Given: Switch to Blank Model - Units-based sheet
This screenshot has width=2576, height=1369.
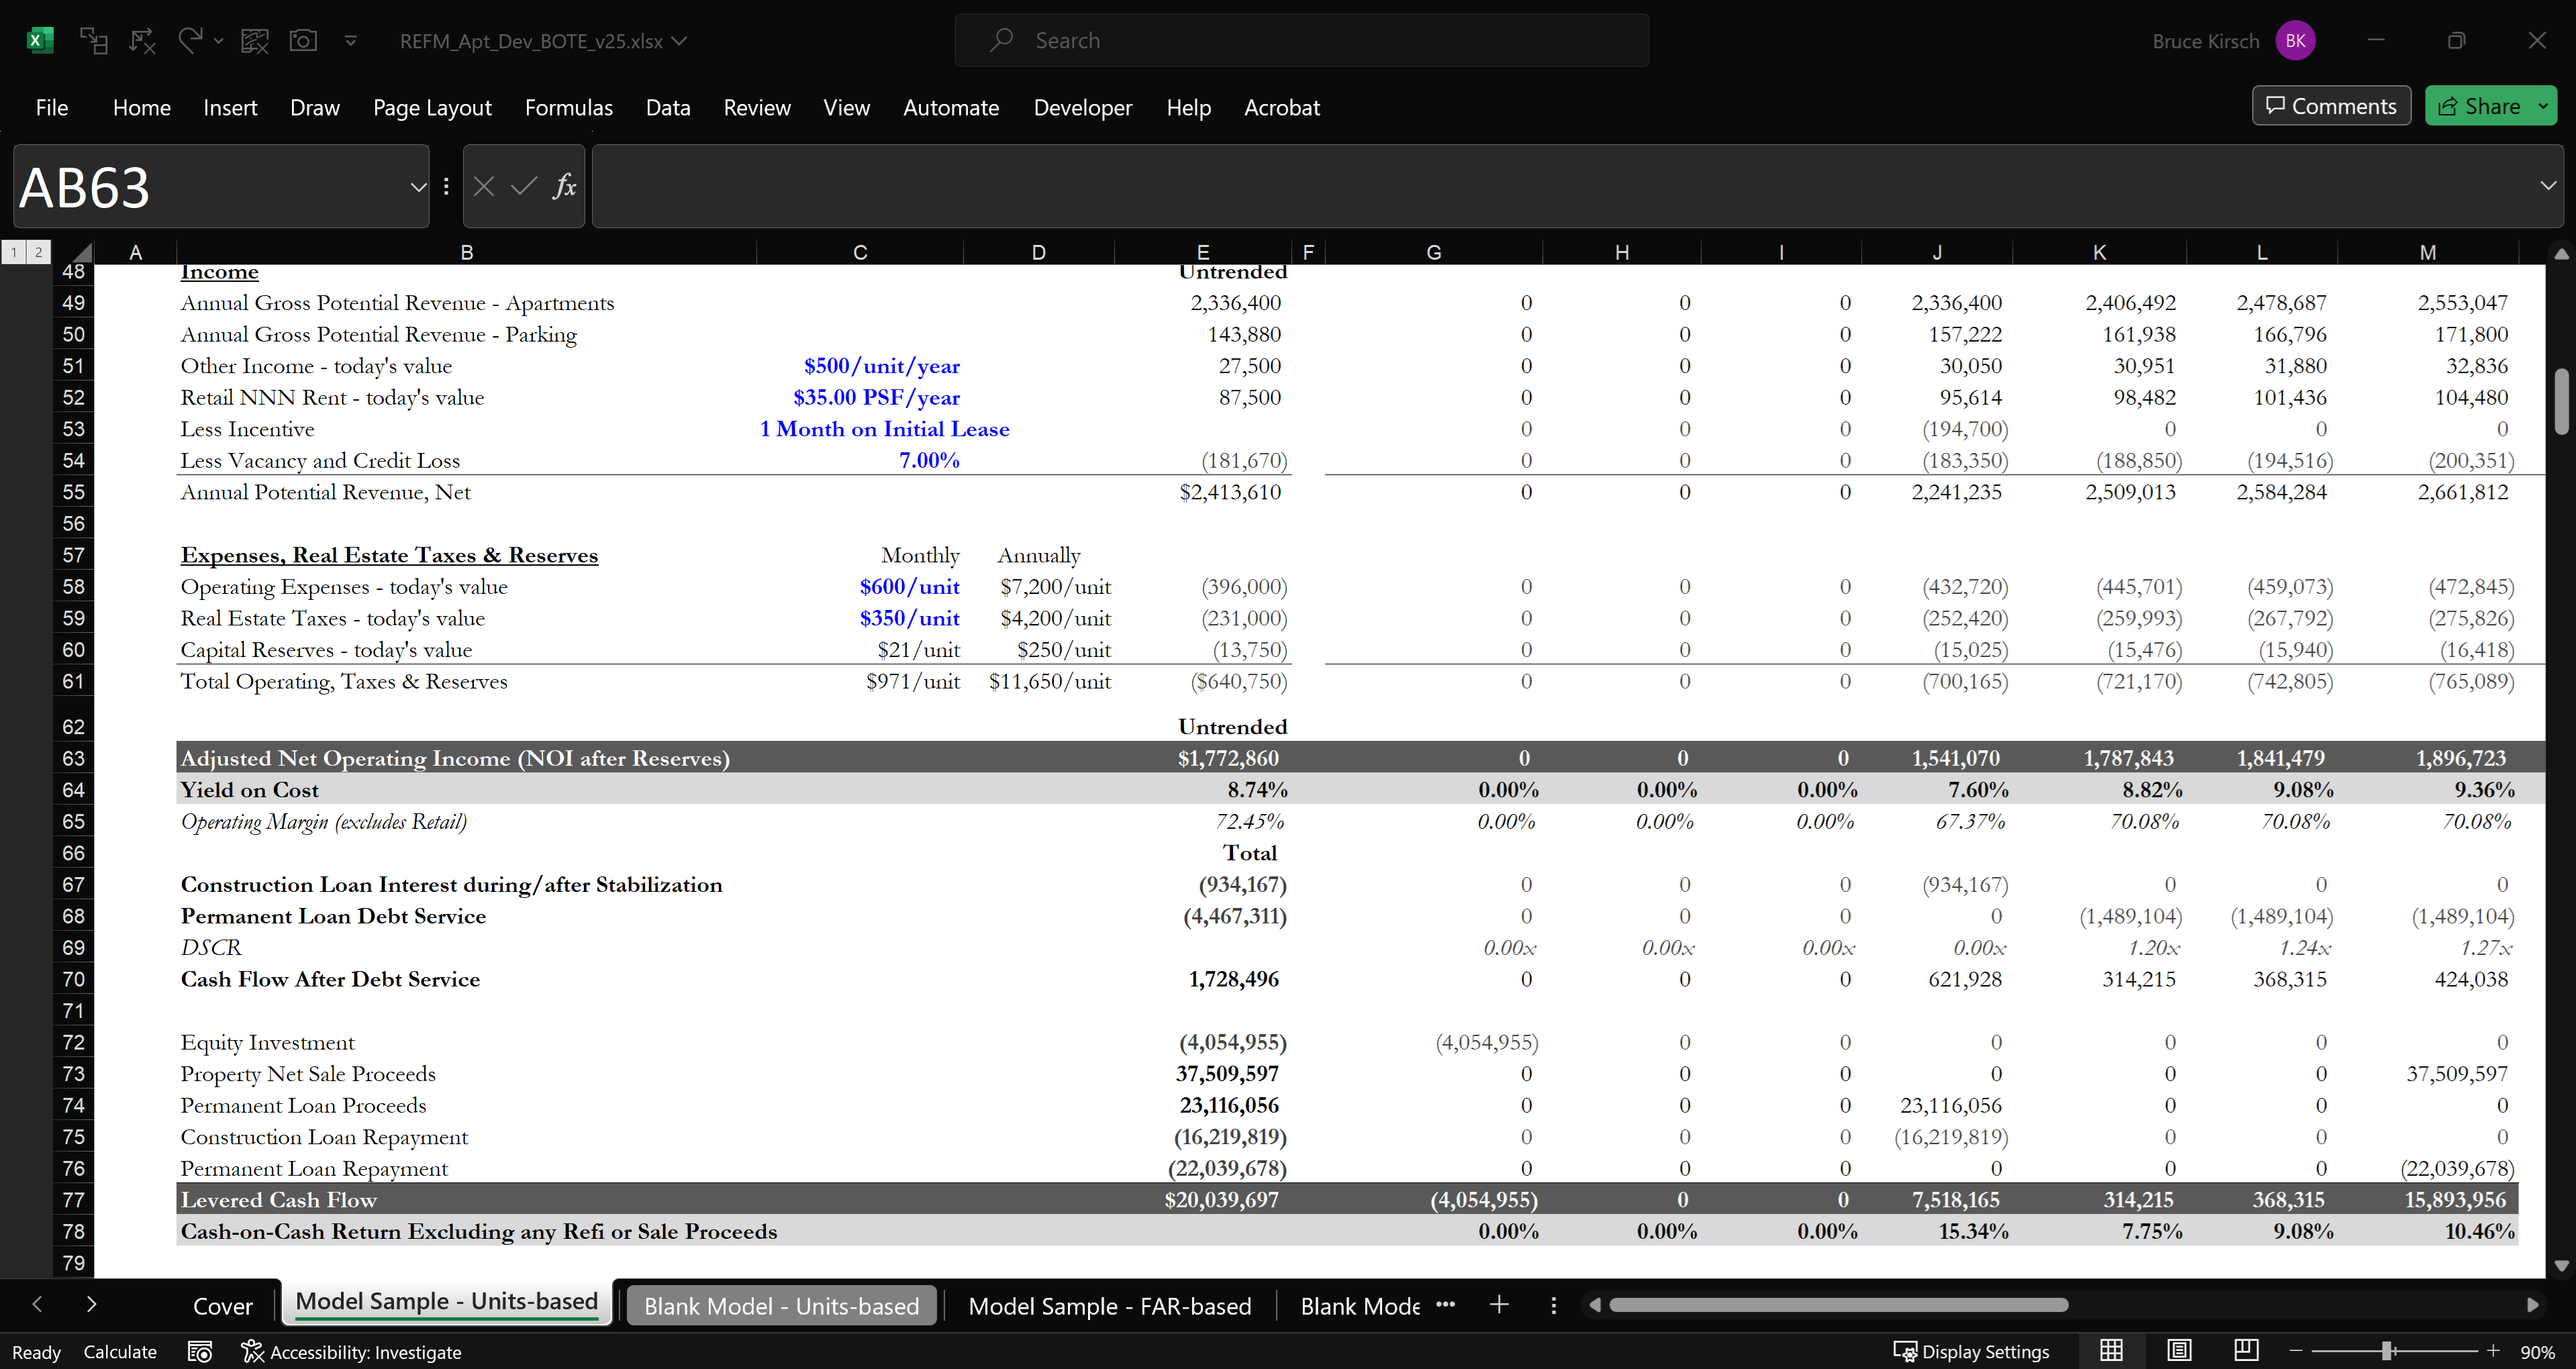Looking at the screenshot, I should click(781, 1306).
